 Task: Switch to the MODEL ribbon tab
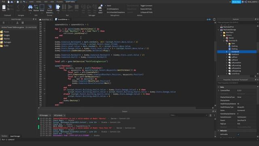tap(39, 2)
